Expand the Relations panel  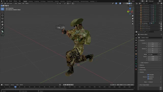point(142,65)
